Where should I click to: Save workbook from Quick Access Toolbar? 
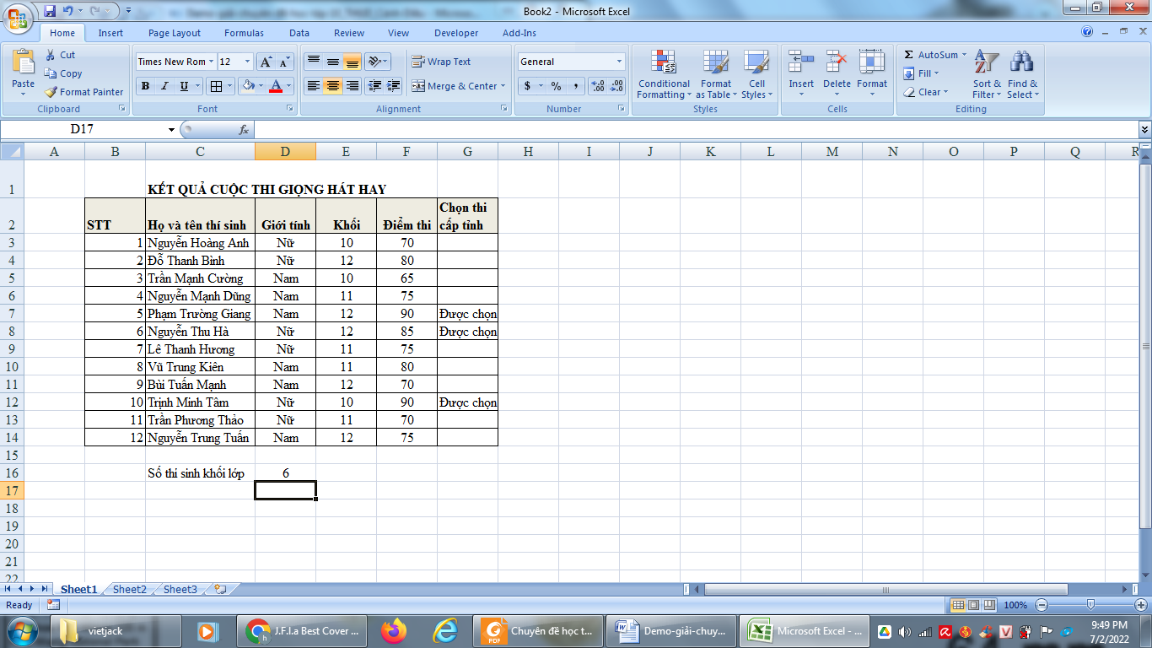(50, 11)
